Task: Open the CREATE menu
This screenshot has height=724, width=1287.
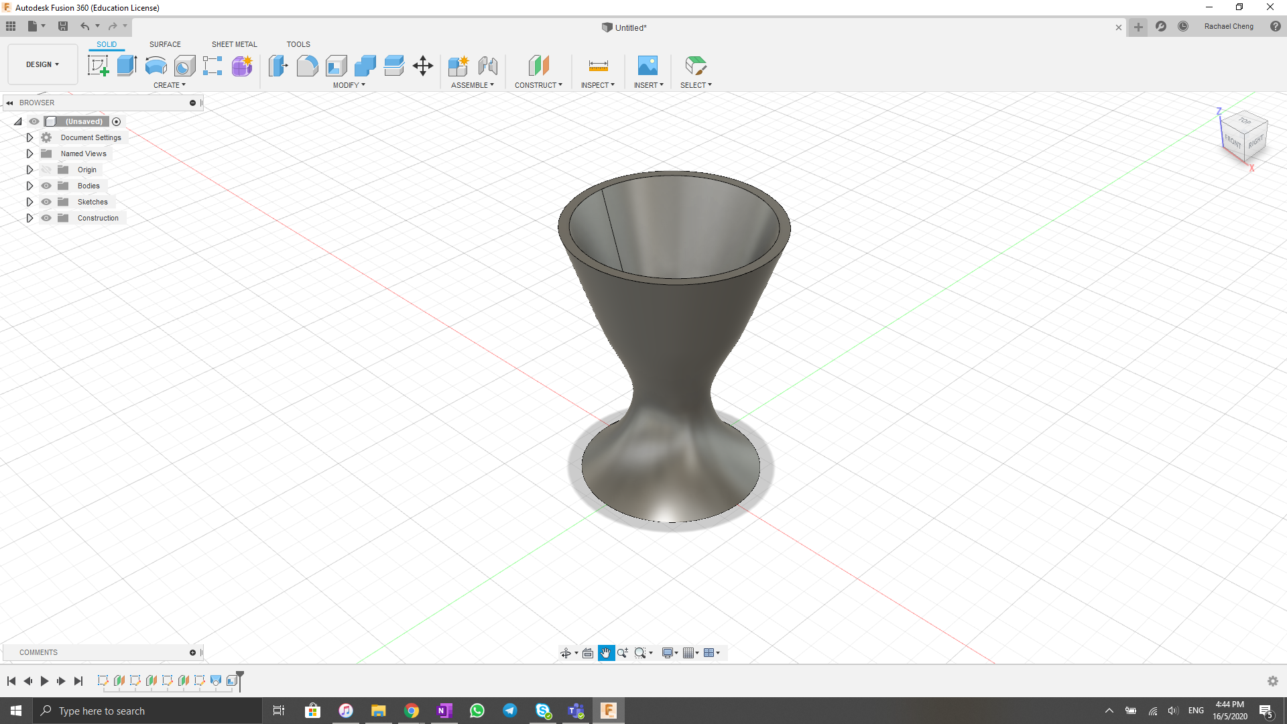Action: 170,85
